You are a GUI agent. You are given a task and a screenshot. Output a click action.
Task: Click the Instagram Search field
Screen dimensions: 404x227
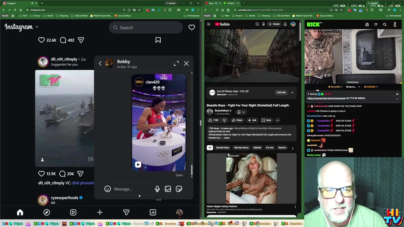(146, 27)
